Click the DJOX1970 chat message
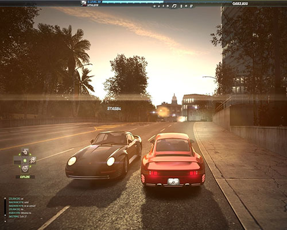 pyautogui.click(x=20, y=213)
